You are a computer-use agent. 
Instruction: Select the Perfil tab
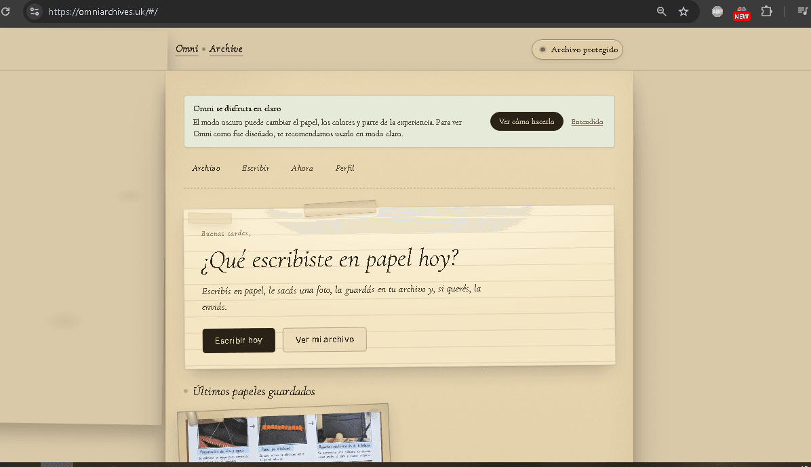point(345,168)
